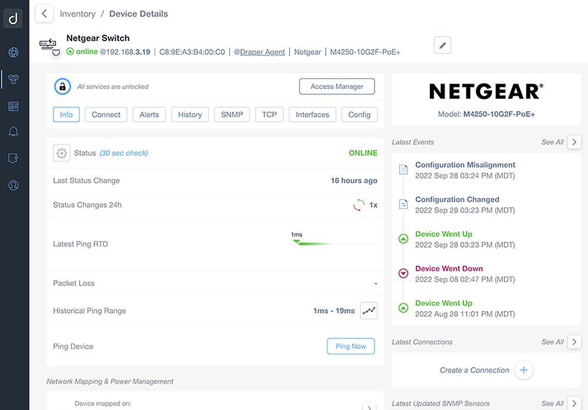Click the ONLINE status value

tap(363, 153)
